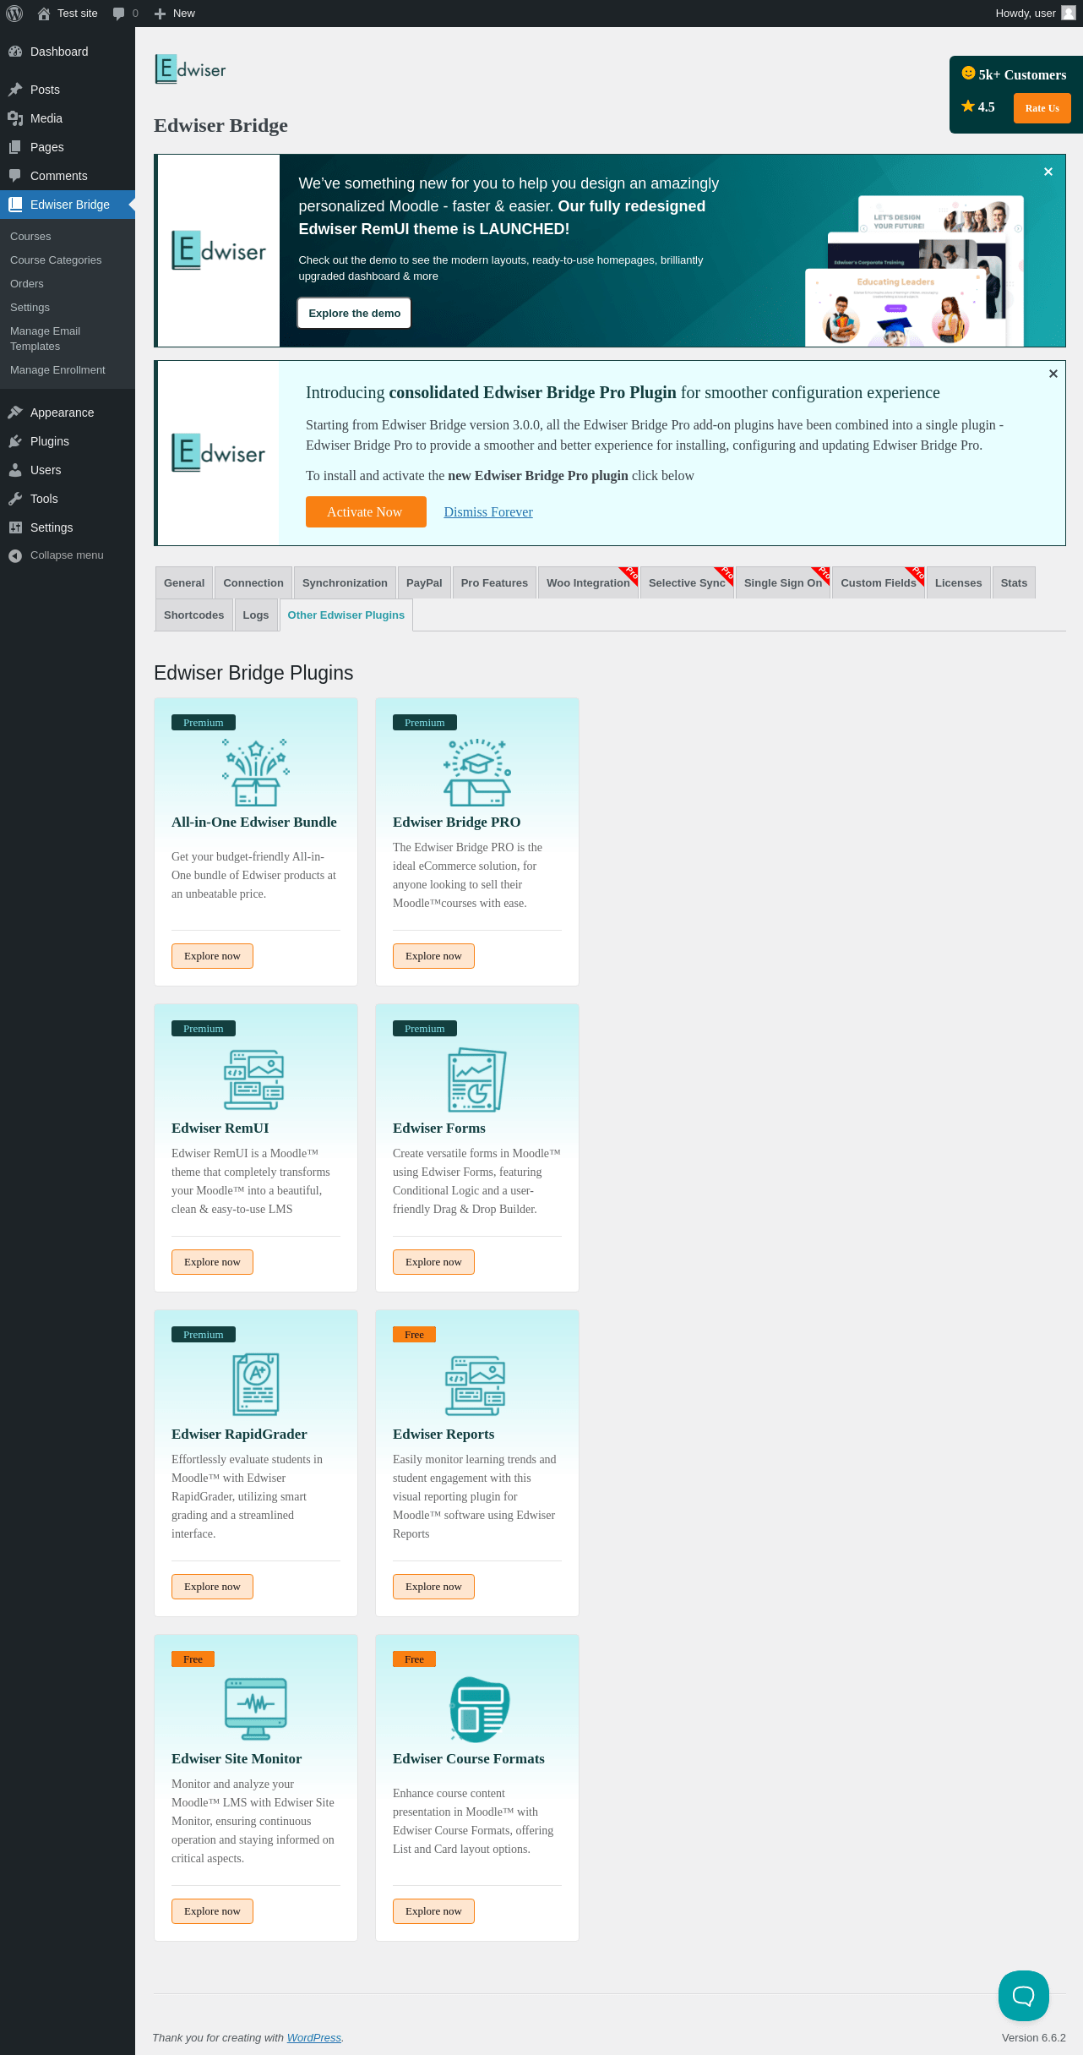
Task: Open Manage Email Templates
Action: [68, 339]
